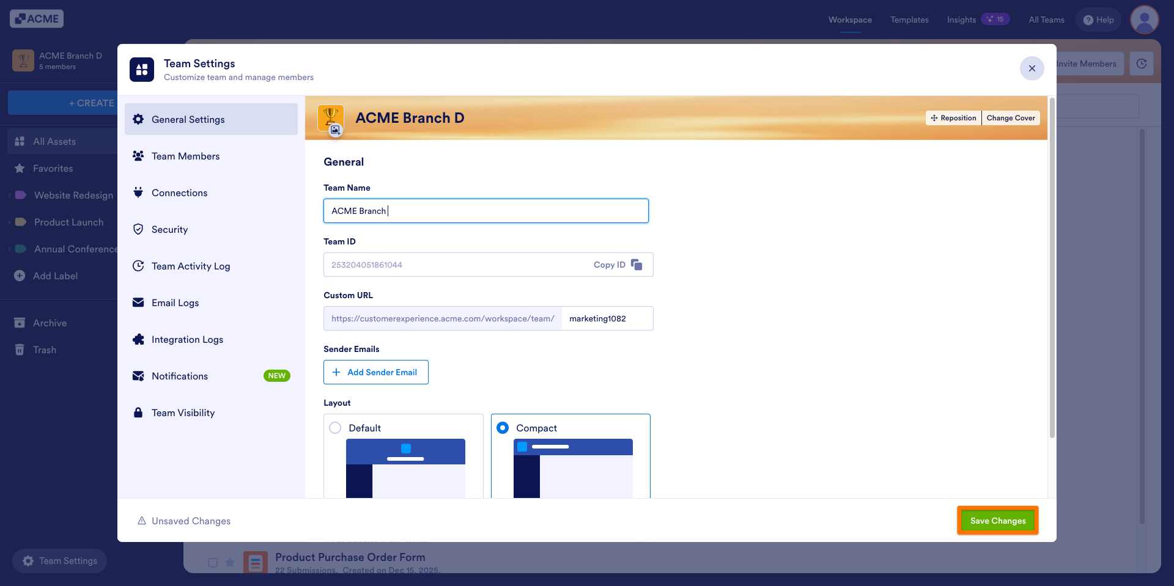Click the Help button in top bar
Viewport: 1174px width, 586px height.
tap(1098, 20)
